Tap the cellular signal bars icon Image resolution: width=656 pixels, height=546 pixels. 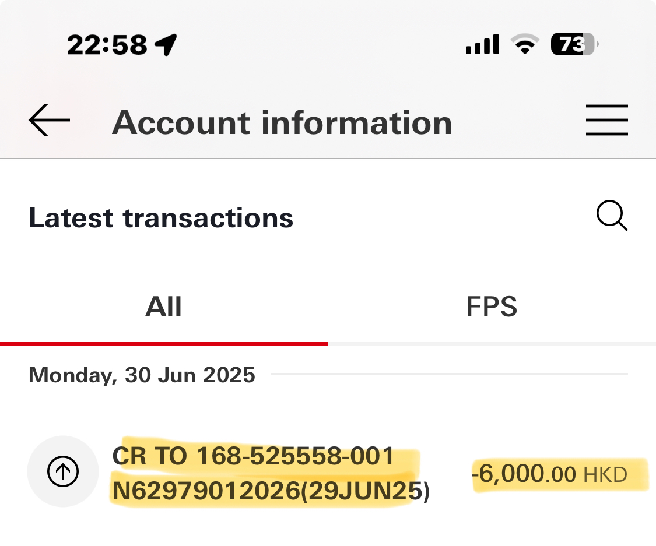482,44
